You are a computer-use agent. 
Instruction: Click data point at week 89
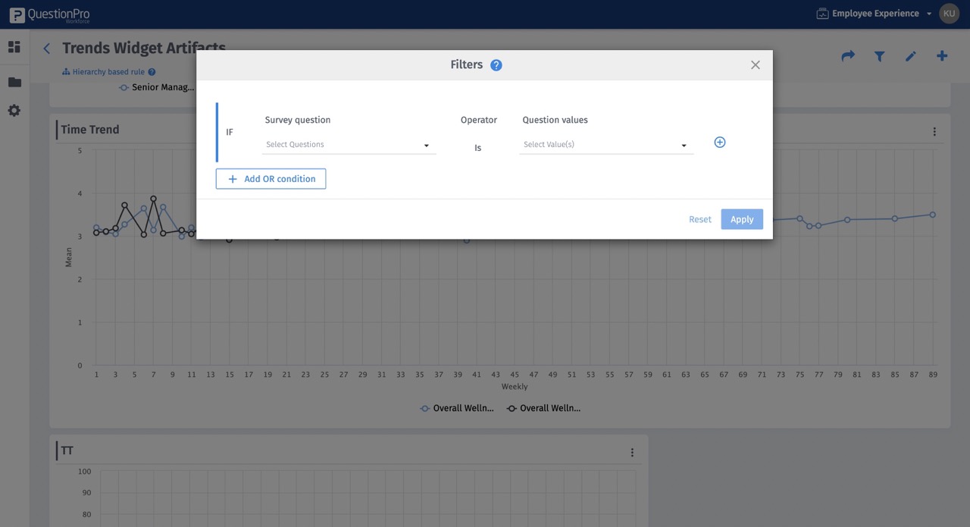pyautogui.click(x=933, y=215)
